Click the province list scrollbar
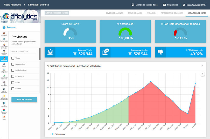Image resolution: width=210 pixels, height=139 pixels. pyautogui.click(x=40, y=54)
